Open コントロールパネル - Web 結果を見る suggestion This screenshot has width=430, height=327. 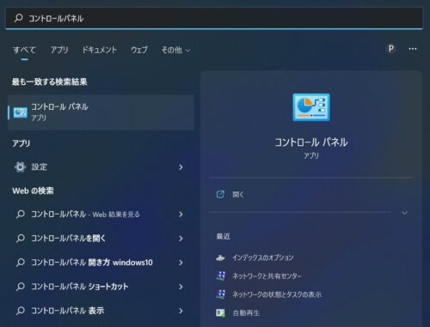[x=101, y=214]
